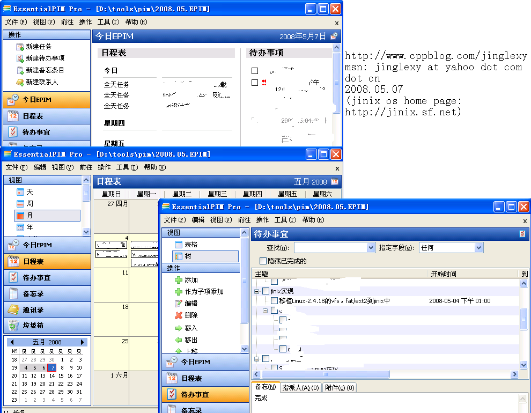Click 备忘录 in front window sidebar
Viewport: 531px width, 413px height.
(x=205, y=409)
